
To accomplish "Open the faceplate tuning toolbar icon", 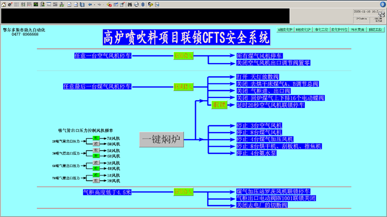I will [x=23, y=4].
